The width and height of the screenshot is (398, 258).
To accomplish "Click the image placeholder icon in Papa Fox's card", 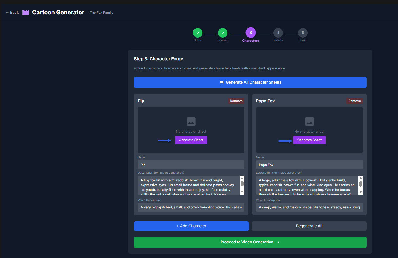I will click(309, 121).
